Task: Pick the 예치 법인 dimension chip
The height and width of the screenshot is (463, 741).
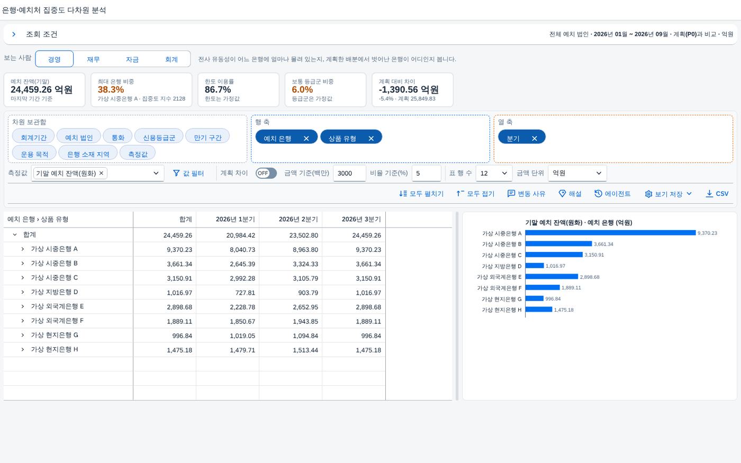Action: (x=78, y=137)
